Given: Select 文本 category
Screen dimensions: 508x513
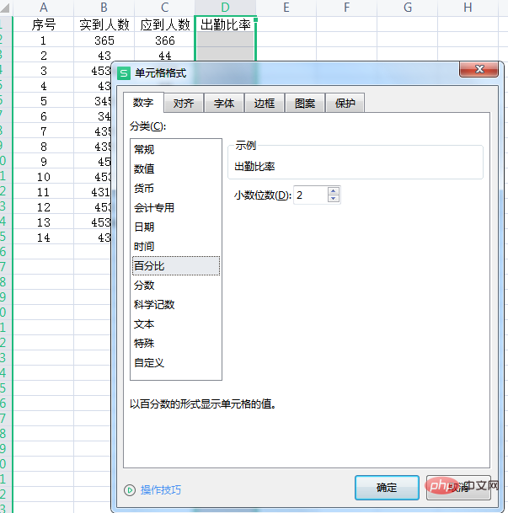Looking at the screenshot, I should (x=176, y=324).
